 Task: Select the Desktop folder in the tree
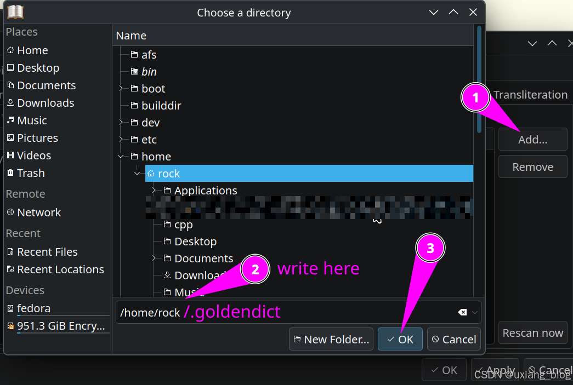190,242
